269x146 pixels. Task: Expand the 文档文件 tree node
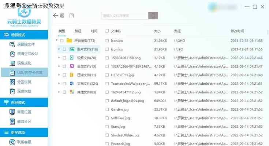click(59, 83)
